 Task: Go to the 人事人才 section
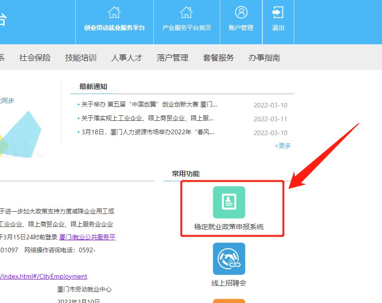(127, 58)
